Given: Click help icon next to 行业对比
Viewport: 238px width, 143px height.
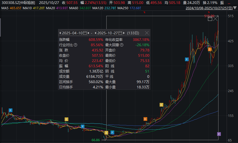Looking at the screenshot, I should (x=76, y=45).
